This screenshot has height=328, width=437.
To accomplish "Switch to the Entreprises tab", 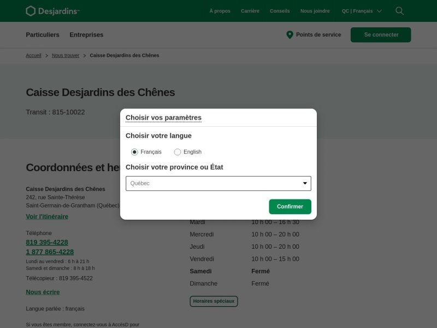I will [86, 35].
